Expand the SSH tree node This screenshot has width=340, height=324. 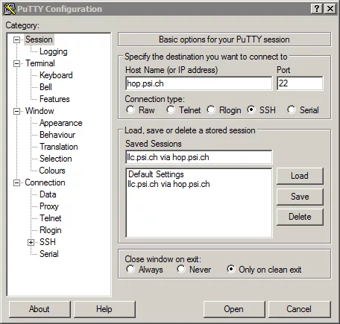point(31,242)
